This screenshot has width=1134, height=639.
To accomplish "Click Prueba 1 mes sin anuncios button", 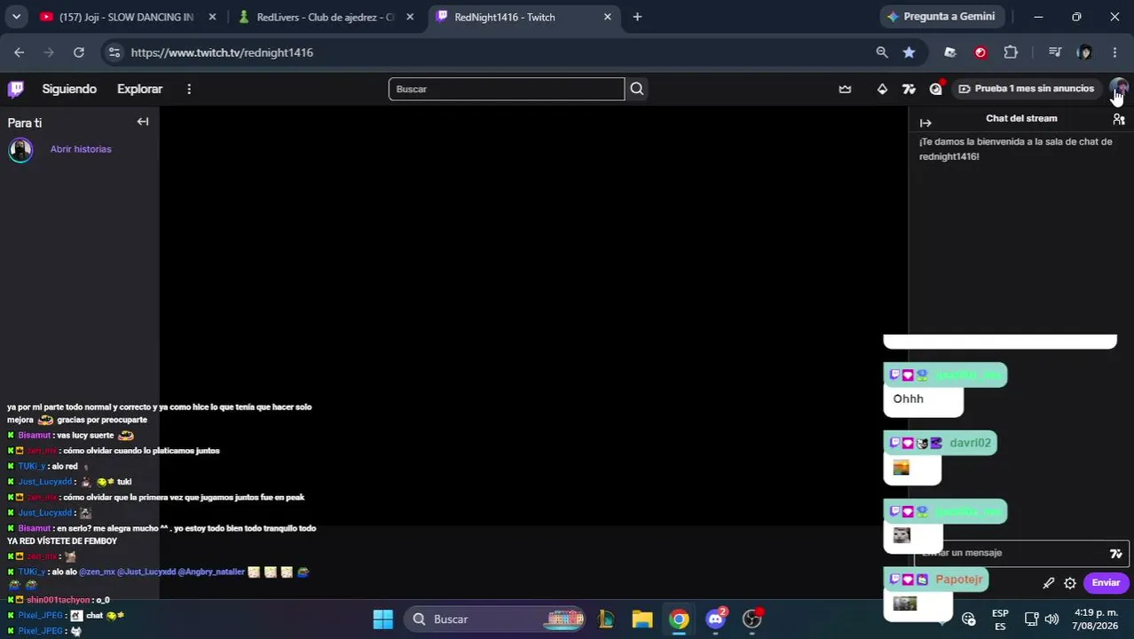I will coord(1027,89).
